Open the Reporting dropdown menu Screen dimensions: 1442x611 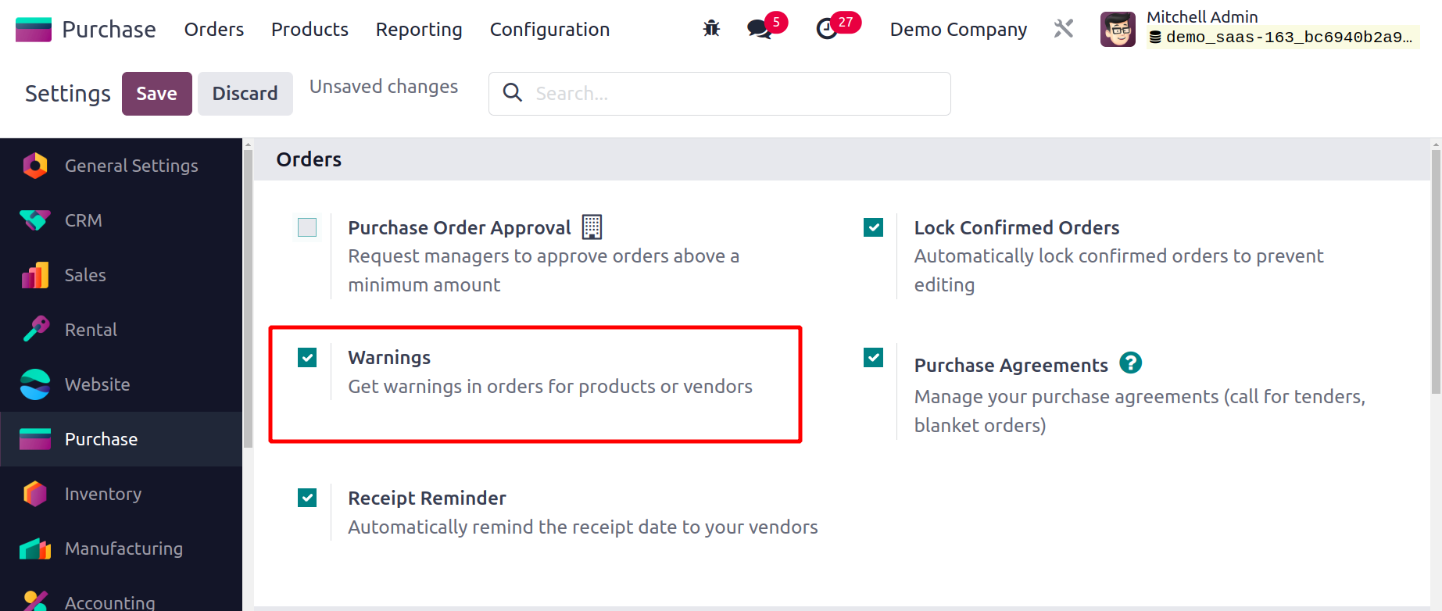tap(419, 30)
